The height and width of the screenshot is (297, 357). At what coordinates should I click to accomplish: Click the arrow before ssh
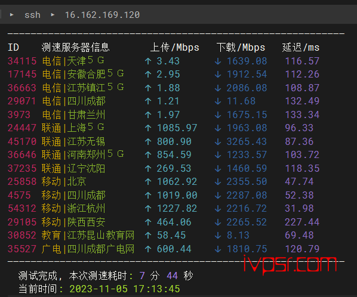[11, 15]
